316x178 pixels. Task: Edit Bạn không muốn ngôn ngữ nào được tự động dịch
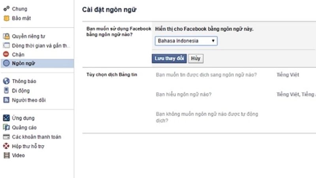(207, 117)
